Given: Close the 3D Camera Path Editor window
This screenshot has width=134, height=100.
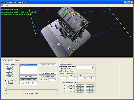Looking at the screenshot, I should click(x=132, y=2).
